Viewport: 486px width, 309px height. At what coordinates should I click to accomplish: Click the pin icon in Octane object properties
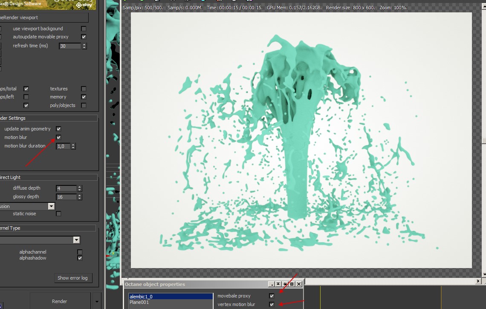[285, 284]
